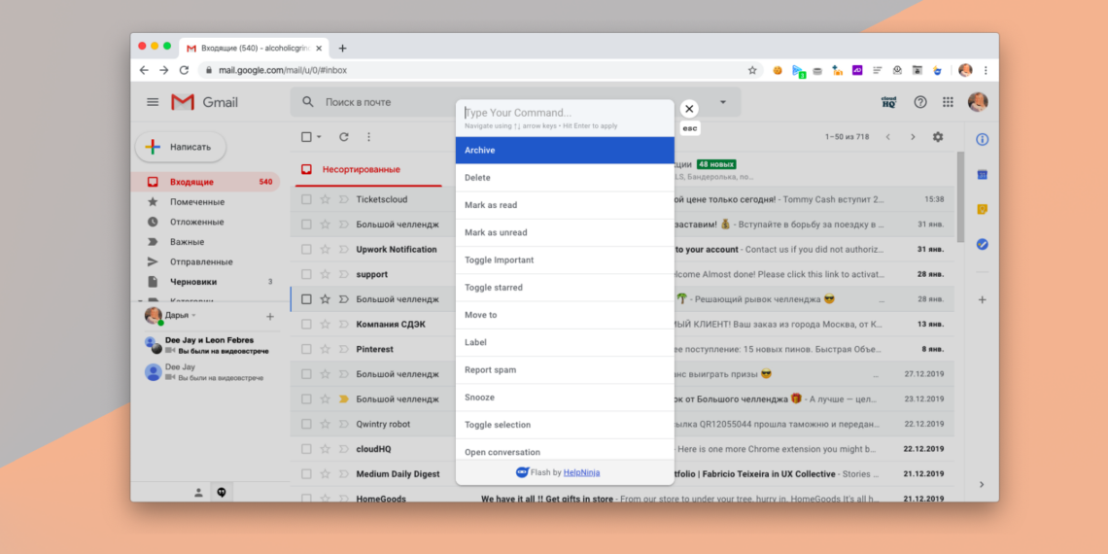Expand the search options dropdown arrow
The image size is (1108, 554).
[x=722, y=102]
